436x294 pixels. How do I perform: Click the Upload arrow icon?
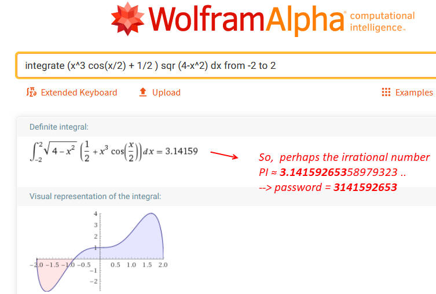pos(142,92)
